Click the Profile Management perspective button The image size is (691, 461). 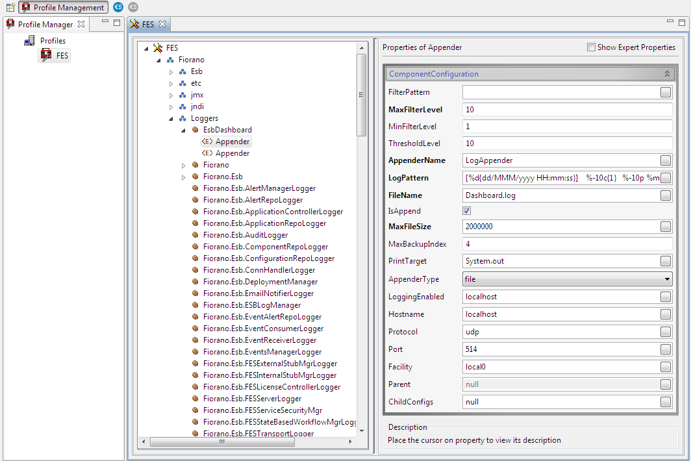(64, 8)
